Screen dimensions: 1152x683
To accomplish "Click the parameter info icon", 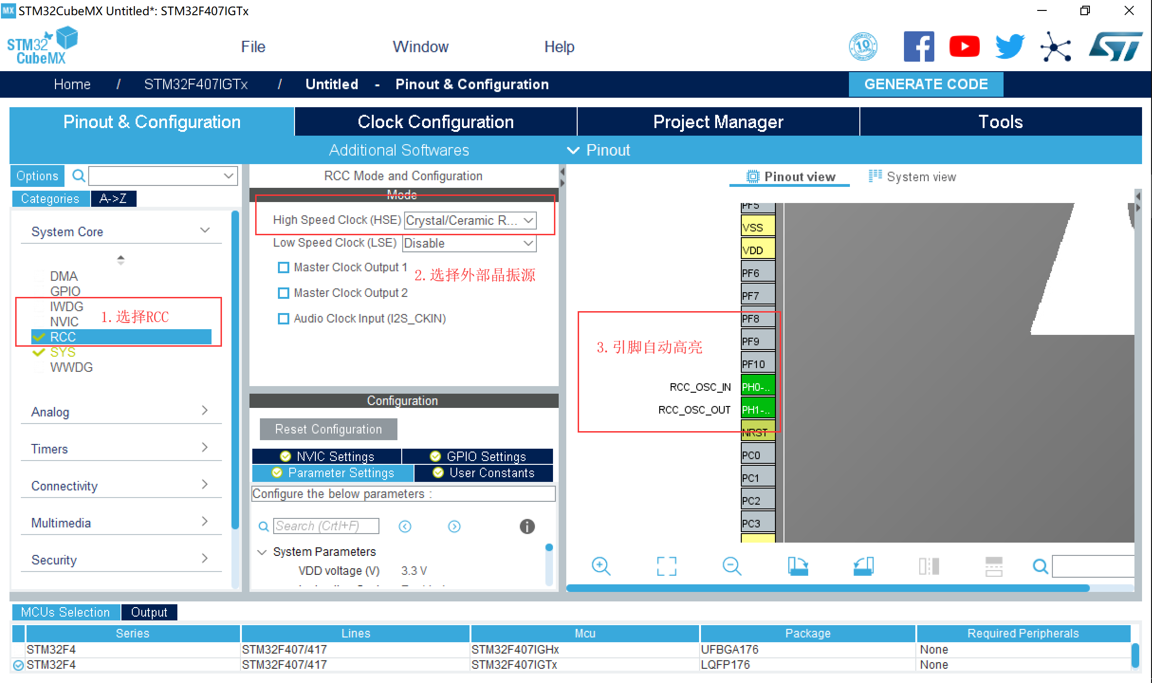I will [x=527, y=526].
